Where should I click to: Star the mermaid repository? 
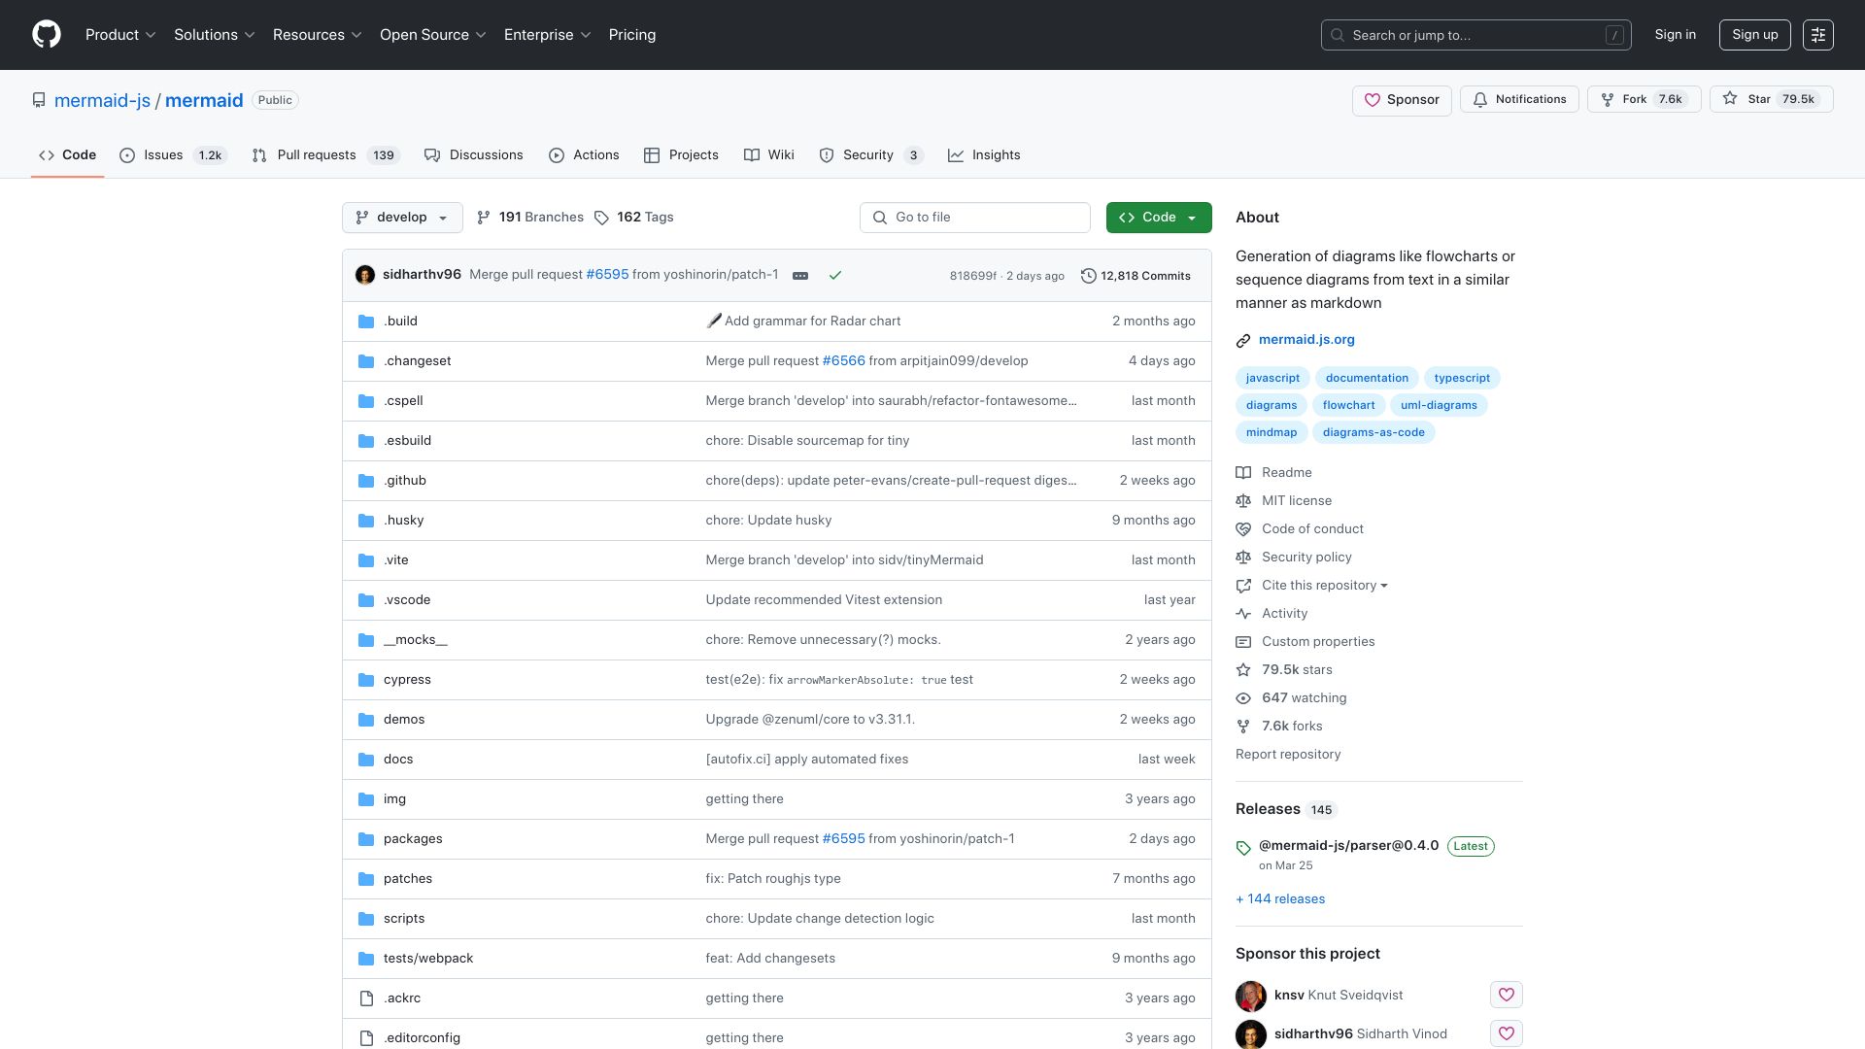pyautogui.click(x=1771, y=100)
